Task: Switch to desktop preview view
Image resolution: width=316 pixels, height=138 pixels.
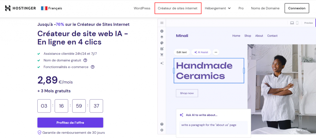Action: click(292, 23)
